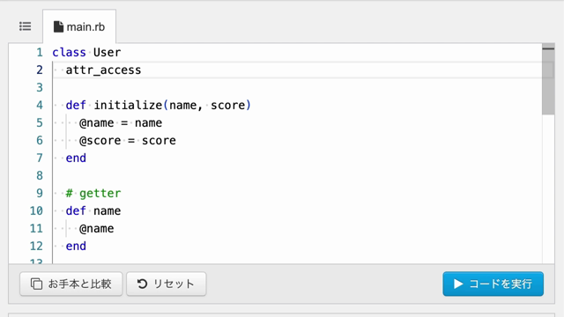Click the document icon on main.rb tab
The height and width of the screenshot is (317, 564).
pyautogui.click(x=58, y=26)
